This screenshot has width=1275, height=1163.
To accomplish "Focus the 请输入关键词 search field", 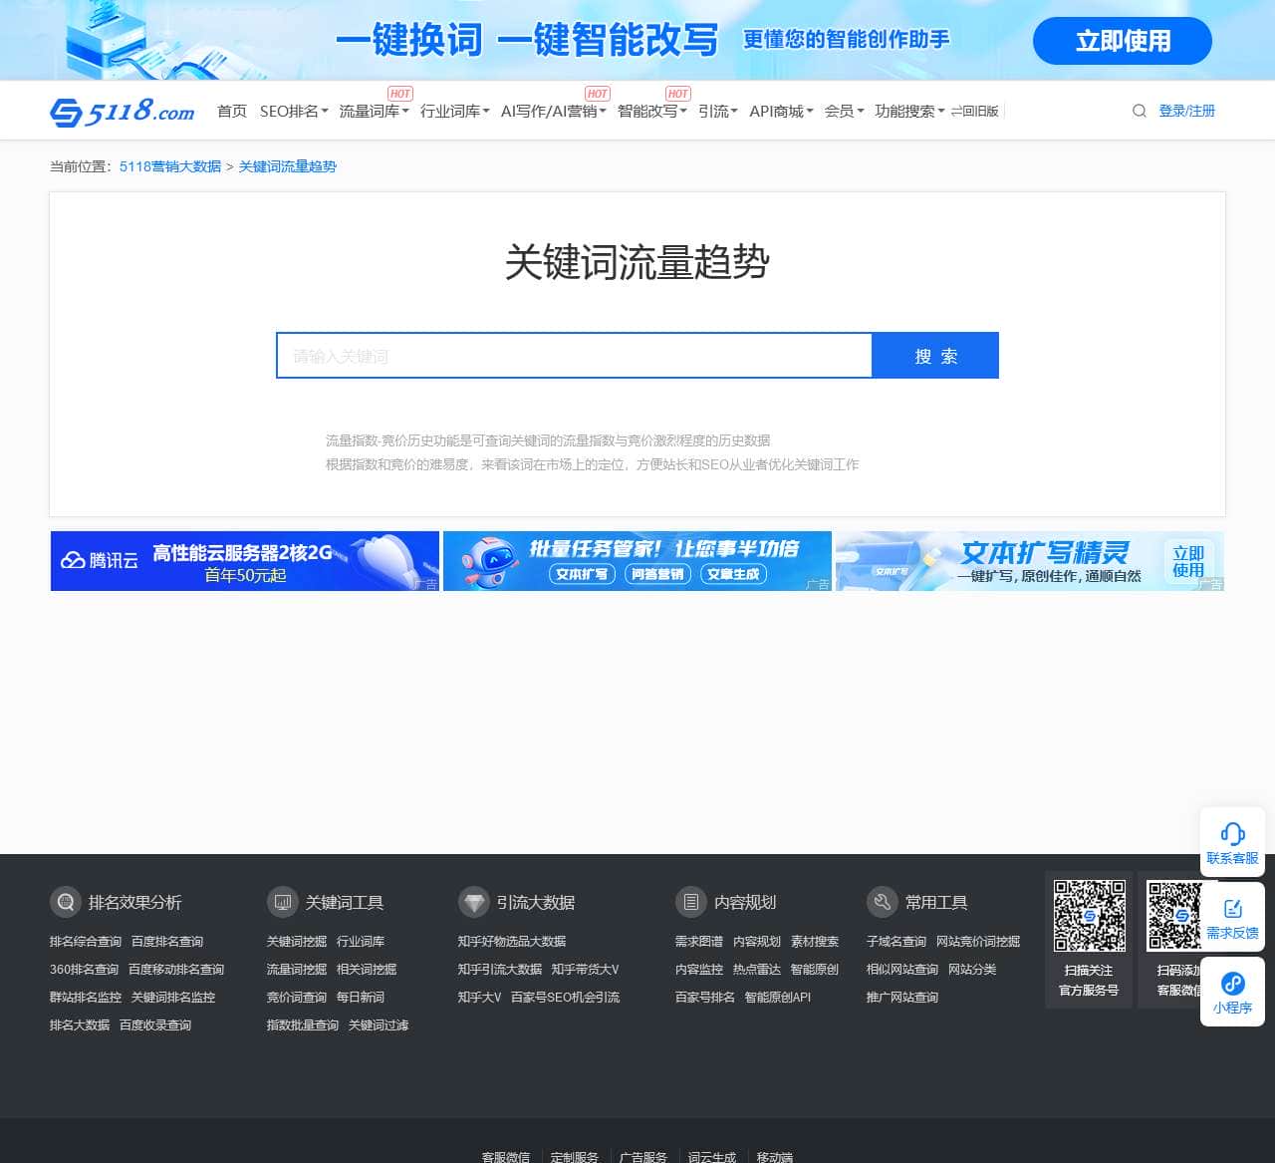I will (575, 356).
